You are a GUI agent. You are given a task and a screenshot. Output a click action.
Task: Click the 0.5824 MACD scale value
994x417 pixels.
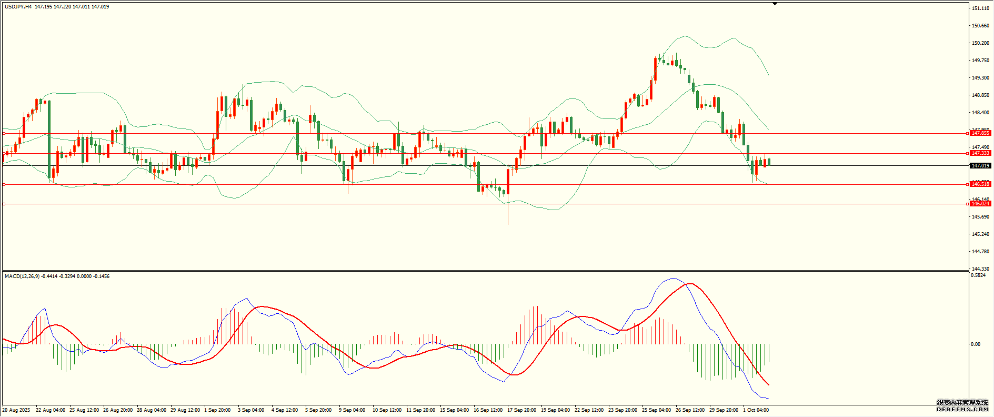click(978, 275)
